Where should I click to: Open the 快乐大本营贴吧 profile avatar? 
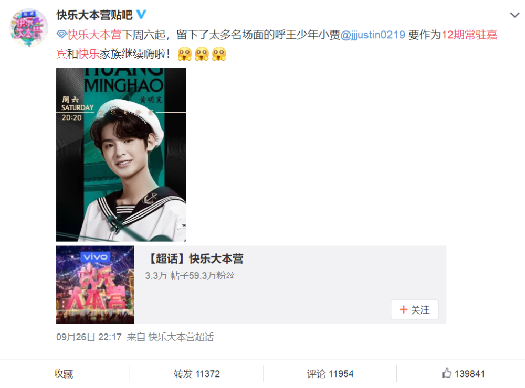29,28
